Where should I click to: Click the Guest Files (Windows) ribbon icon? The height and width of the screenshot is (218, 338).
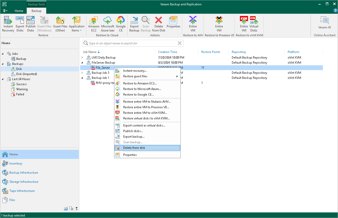pos(44,24)
